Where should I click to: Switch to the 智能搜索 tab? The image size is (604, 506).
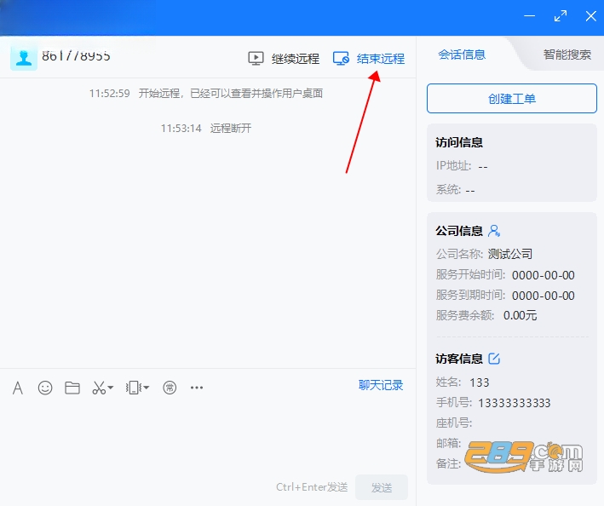pyautogui.click(x=567, y=55)
